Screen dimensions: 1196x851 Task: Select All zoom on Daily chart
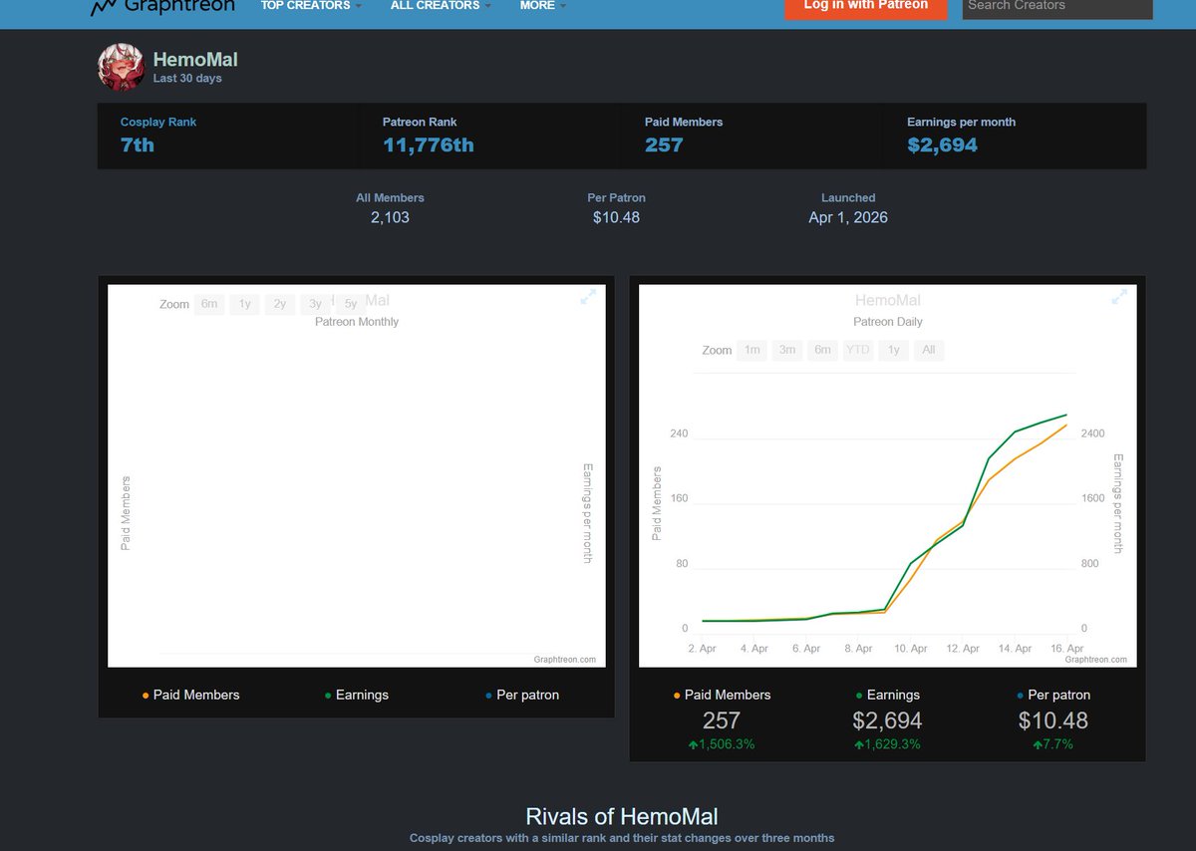(929, 350)
